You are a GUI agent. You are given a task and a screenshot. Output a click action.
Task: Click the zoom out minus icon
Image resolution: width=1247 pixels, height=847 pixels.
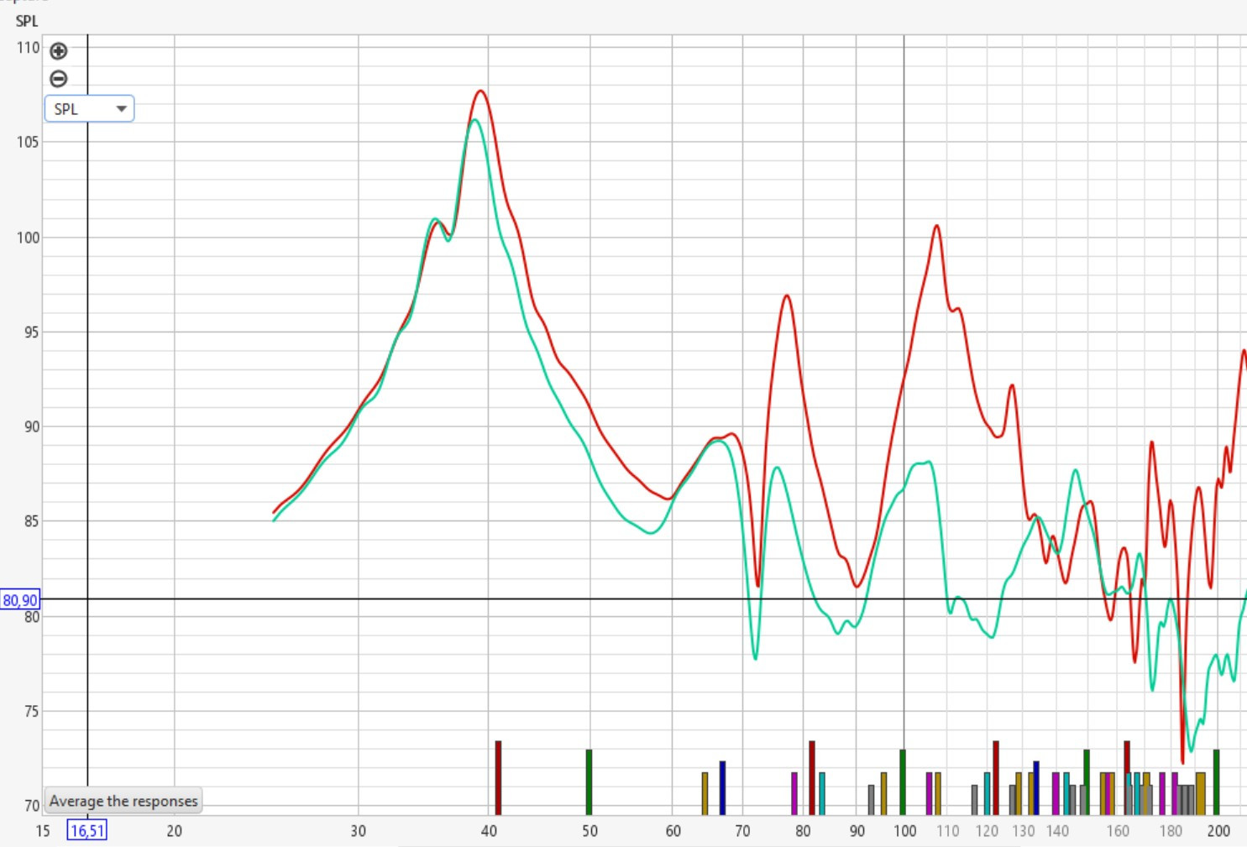click(x=58, y=79)
